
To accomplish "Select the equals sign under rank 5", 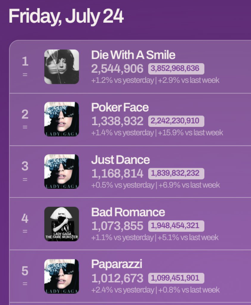I will pyautogui.click(x=25, y=284).
